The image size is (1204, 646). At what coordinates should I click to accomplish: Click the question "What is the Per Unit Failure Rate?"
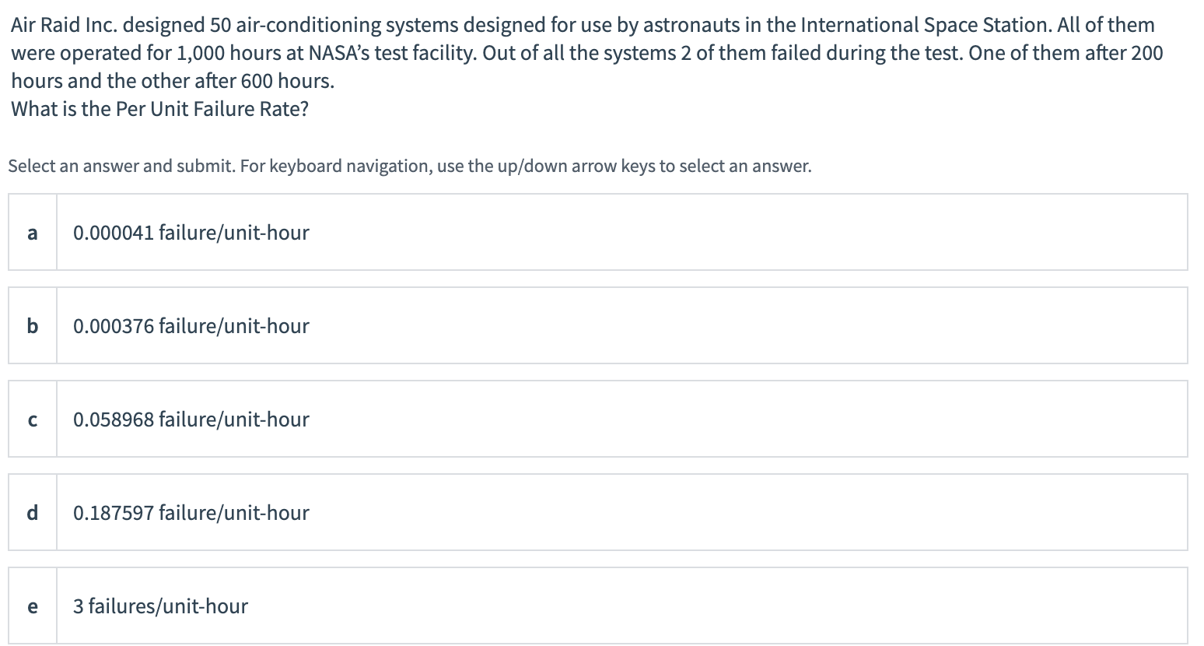(x=159, y=109)
